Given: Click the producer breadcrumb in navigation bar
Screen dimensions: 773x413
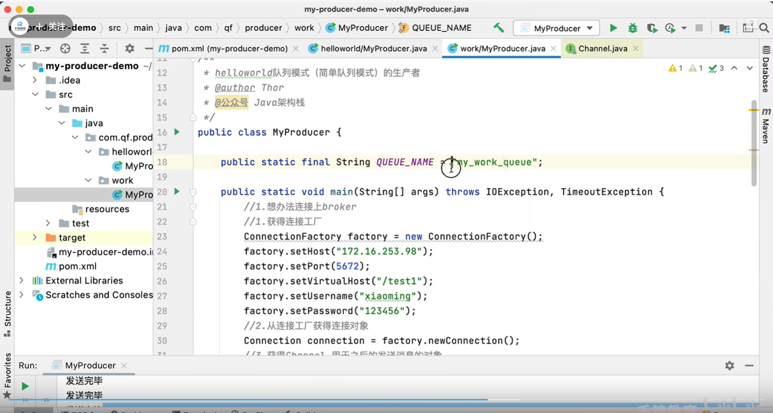Looking at the screenshot, I should pos(263,28).
